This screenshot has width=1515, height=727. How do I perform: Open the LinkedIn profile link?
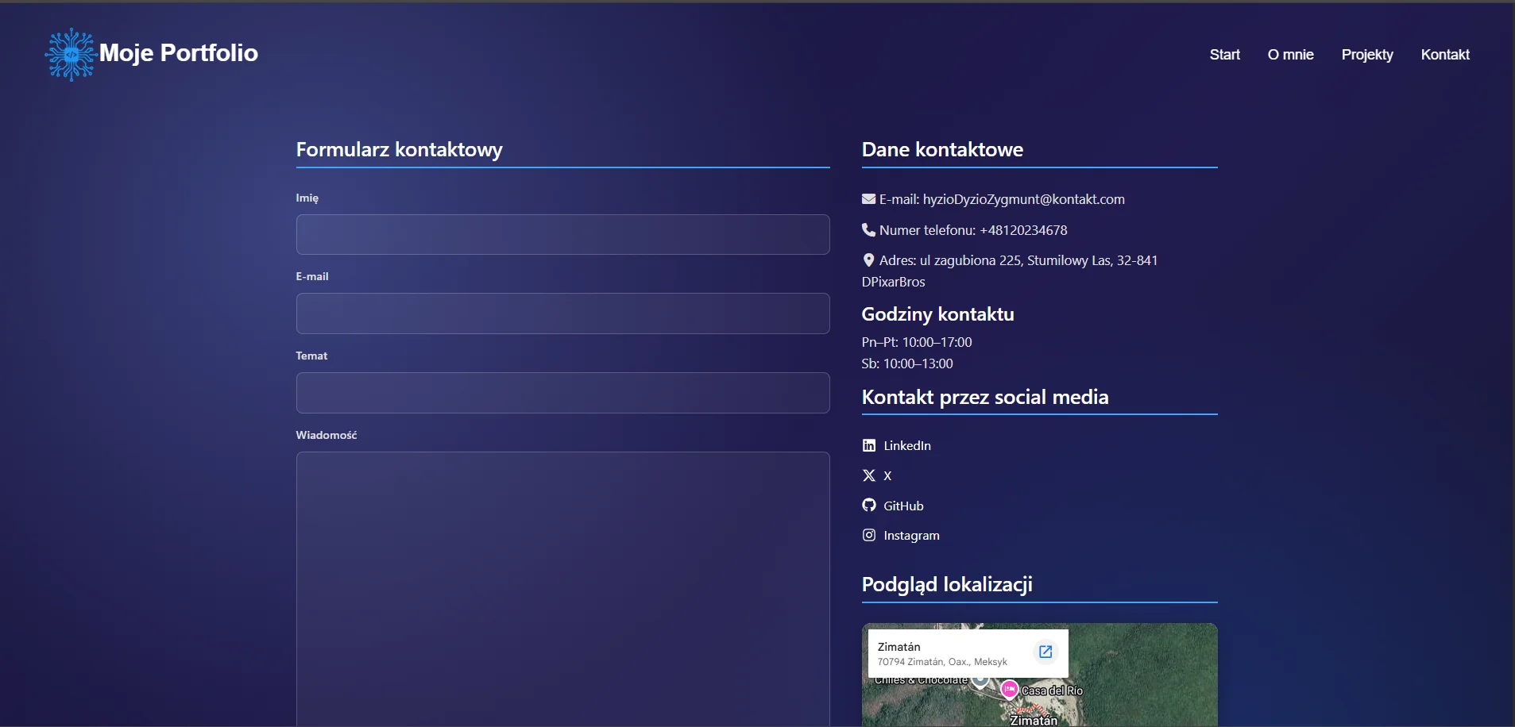click(907, 445)
